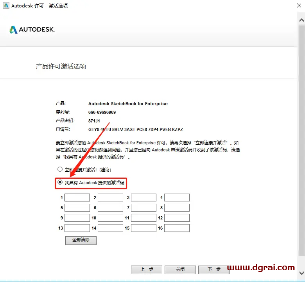
Task: Click the scrollbar up arrow
Action: tap(301, 20)
